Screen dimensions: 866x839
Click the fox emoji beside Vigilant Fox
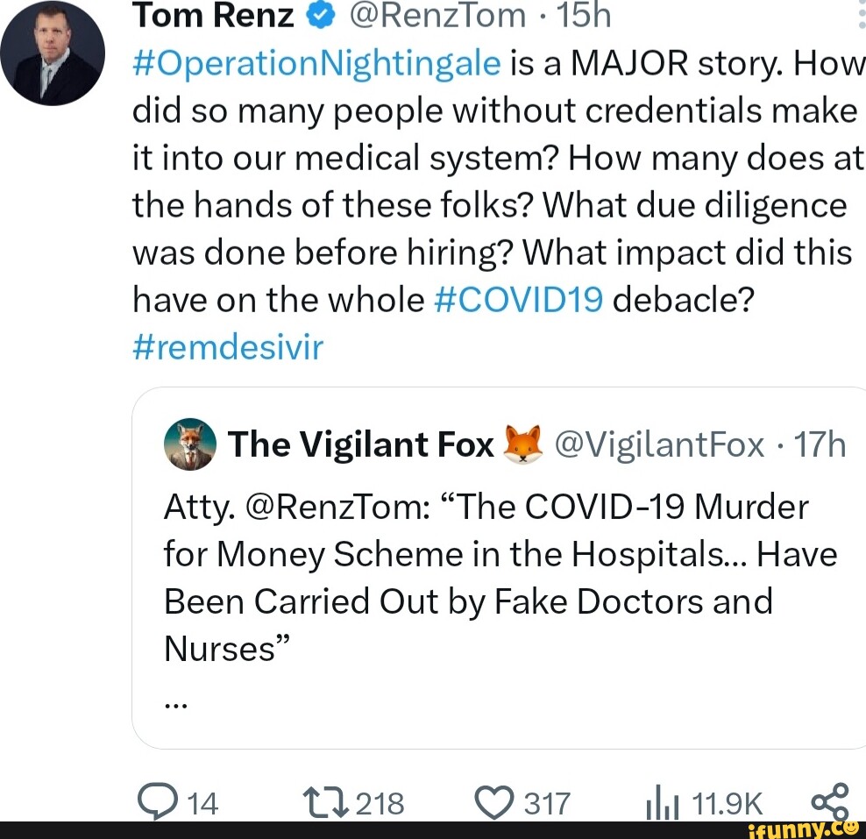[523, 444]
